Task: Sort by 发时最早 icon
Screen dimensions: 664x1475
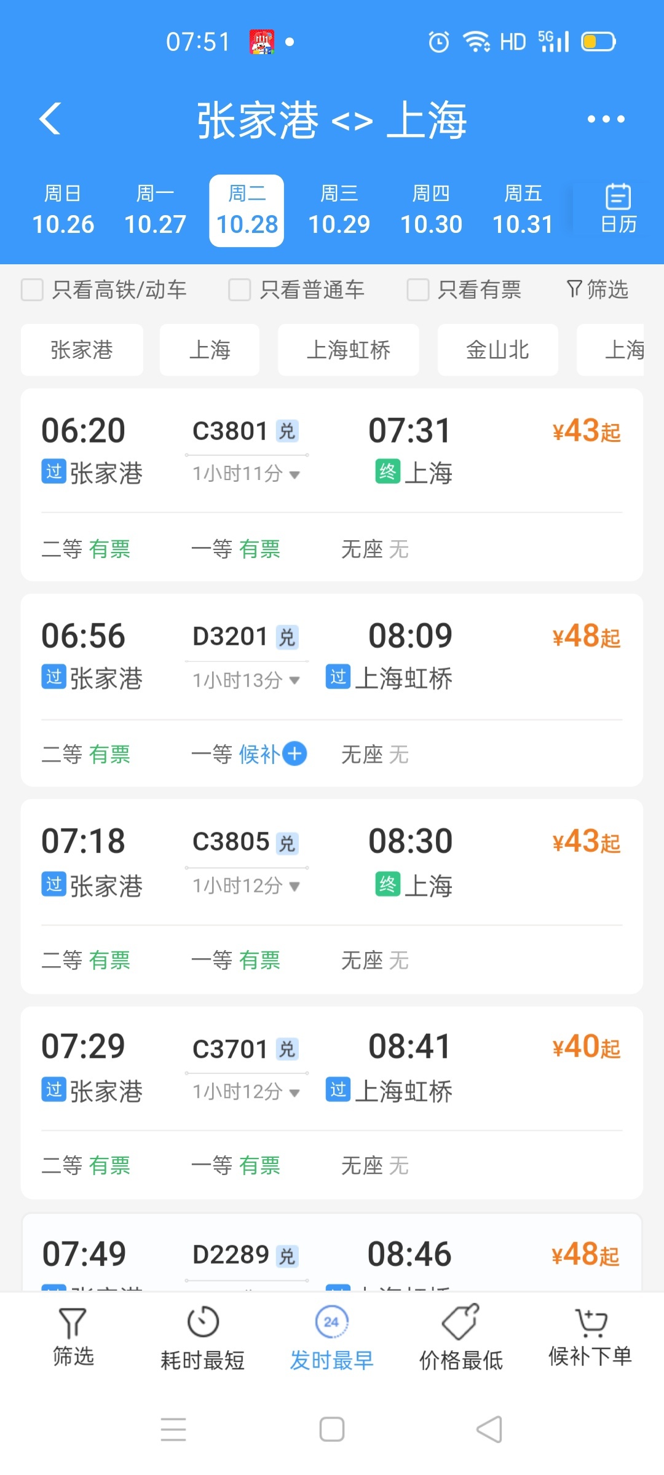Action: pos(331,1321)
